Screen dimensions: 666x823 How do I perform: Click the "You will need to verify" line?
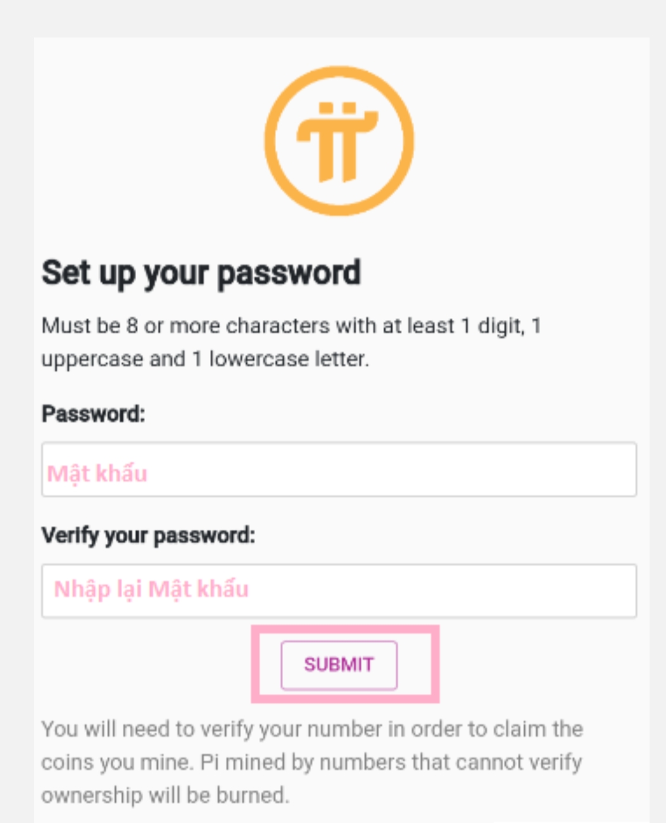tap(311, 729)
